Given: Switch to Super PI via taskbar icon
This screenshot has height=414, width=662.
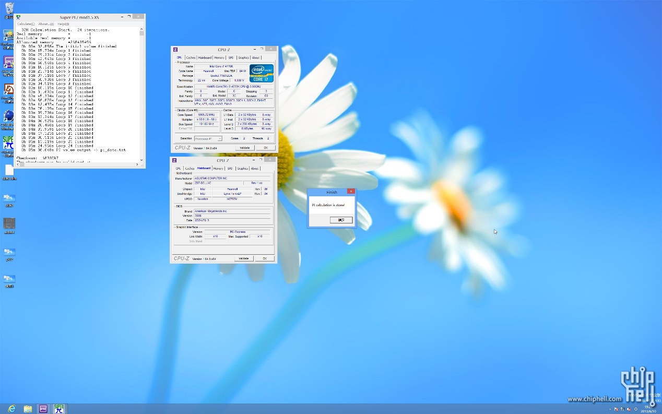Looking at the screenshot, I should (x=59, y=409).
